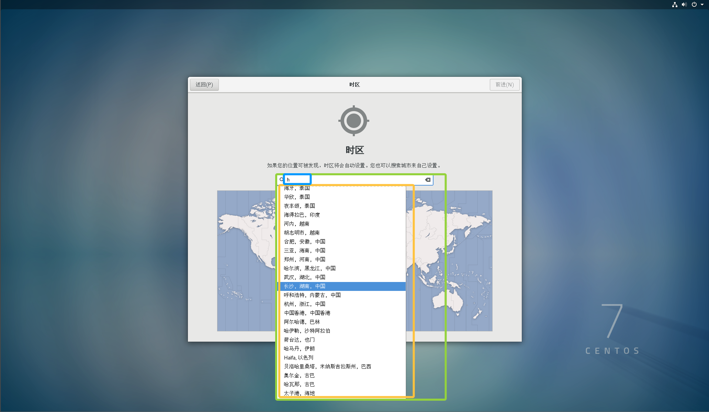709x412 pixels.
Task: Clear search text with the backspace icon
Action: (x=428, y=180)
